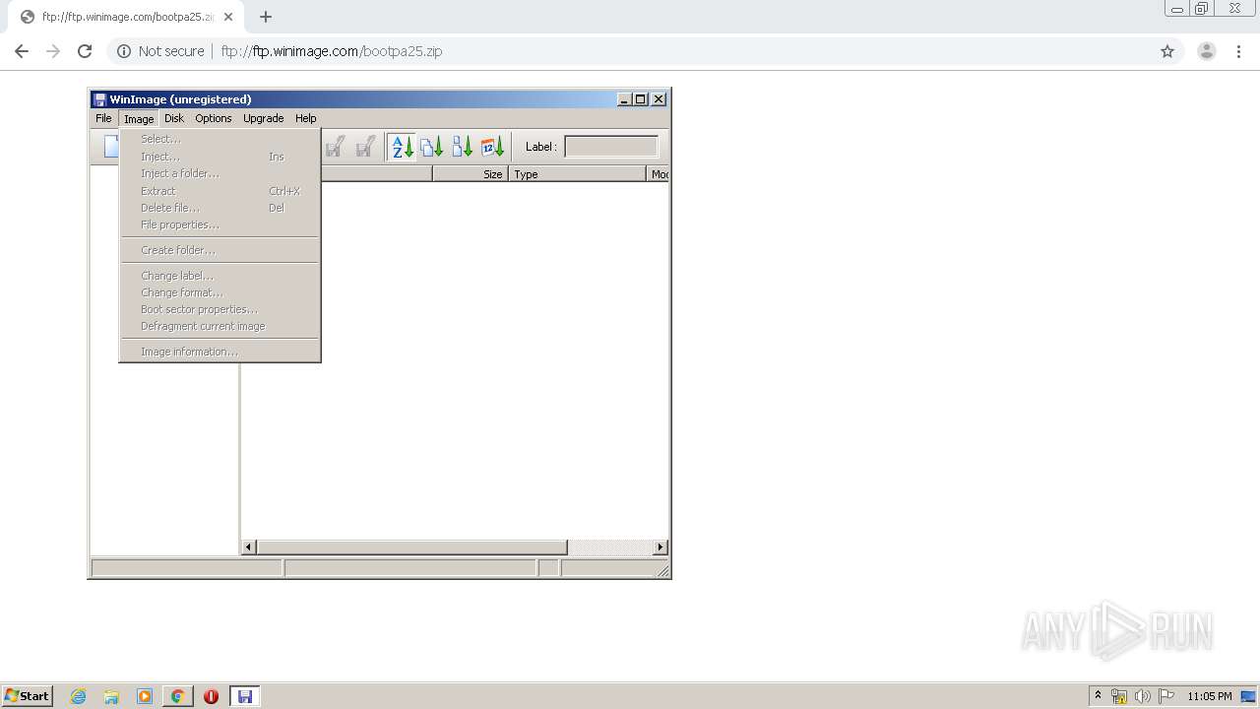Click the volume tray icon
1260x709 pixels.
1142,696
